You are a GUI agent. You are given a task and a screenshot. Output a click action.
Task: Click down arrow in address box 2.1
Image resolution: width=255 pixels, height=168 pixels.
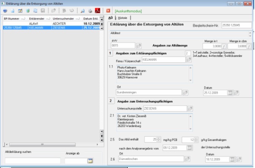pos(190,129)
